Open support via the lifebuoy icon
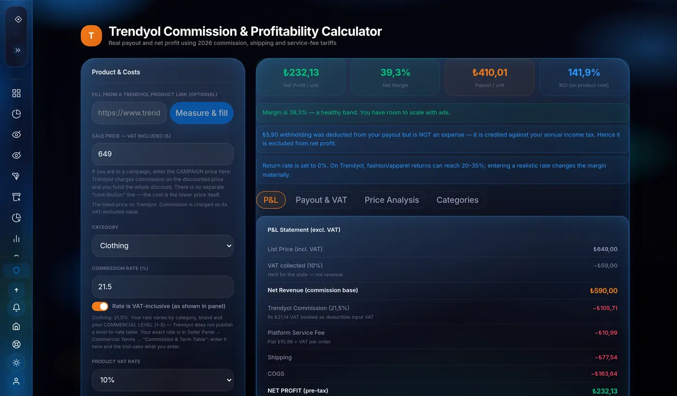The width and height of the screenshot is (677, 396). [x=16, y=345]
